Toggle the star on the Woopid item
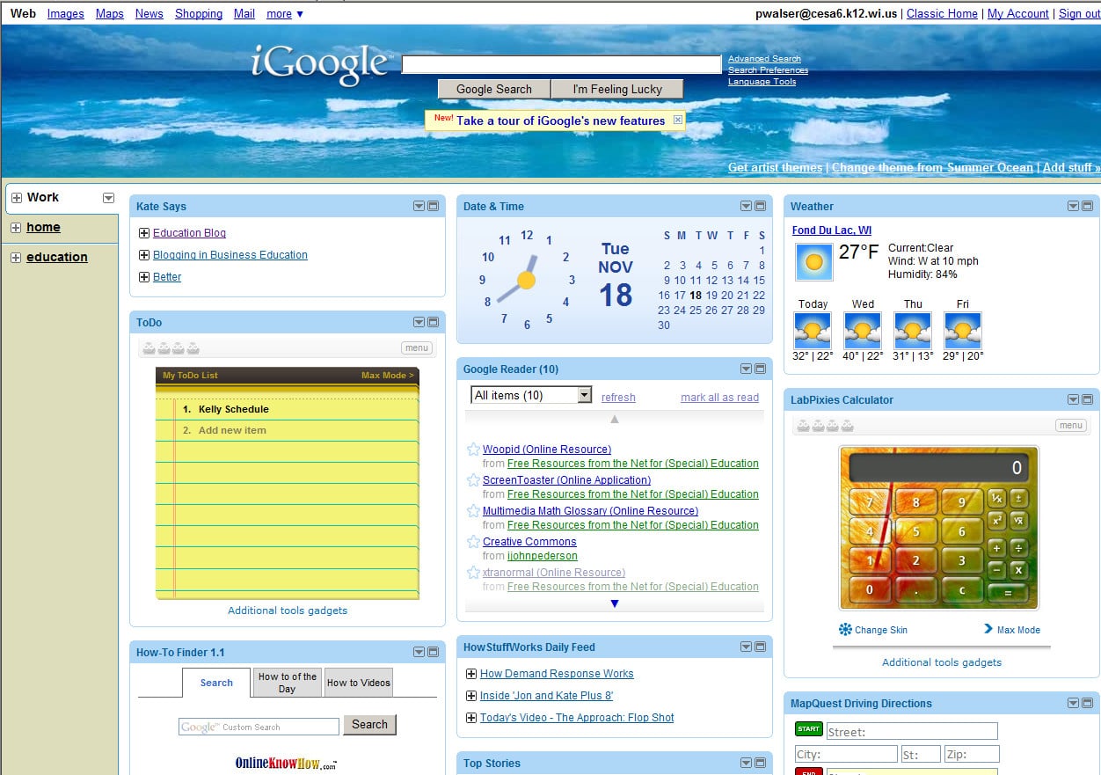 472,449
